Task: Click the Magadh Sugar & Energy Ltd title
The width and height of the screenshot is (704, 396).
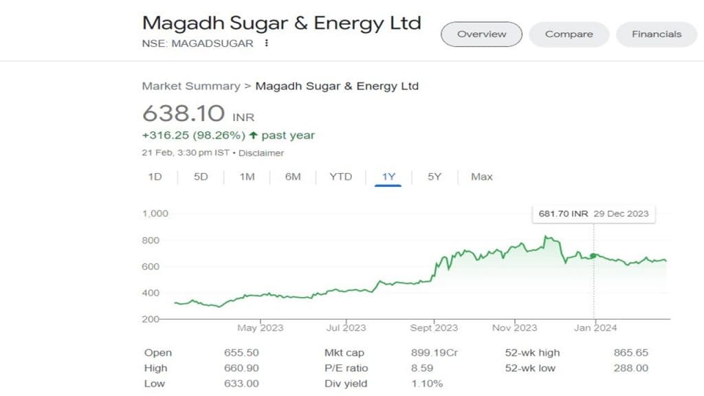Action: tap(281, 23)
